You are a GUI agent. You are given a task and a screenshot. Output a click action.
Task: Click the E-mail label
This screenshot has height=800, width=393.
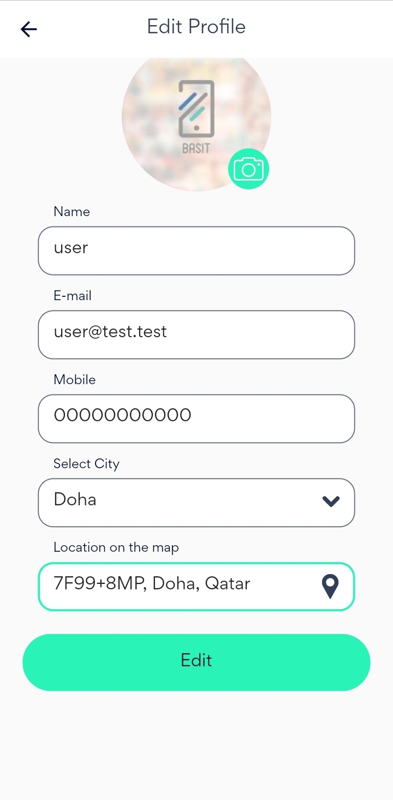[x=73, y=296]
